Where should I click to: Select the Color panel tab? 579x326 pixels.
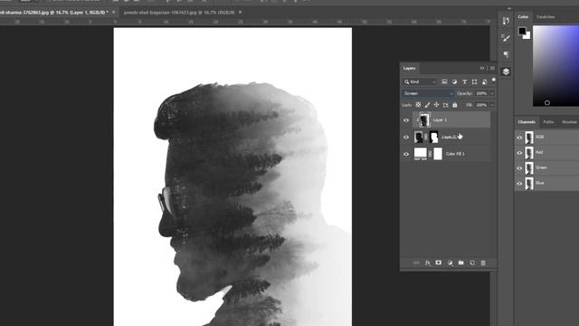pos(523,17)
